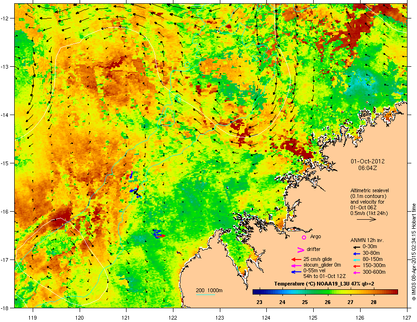Click the '0.5m/s (1kt 24h)' text
This screenshot has height=322, width=417.
(x=369, y=213)
